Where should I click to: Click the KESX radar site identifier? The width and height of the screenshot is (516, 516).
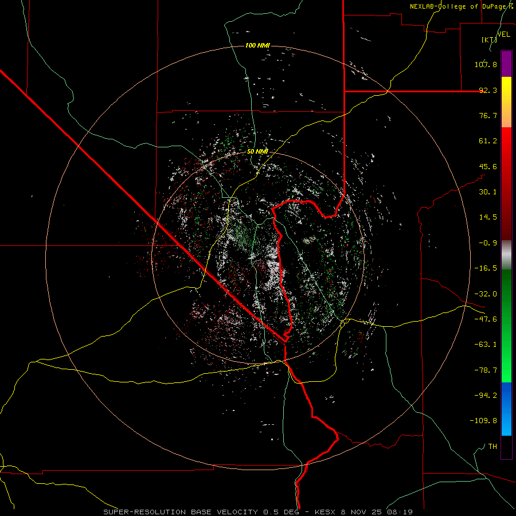pyautogui.click(x=325, y=512)
